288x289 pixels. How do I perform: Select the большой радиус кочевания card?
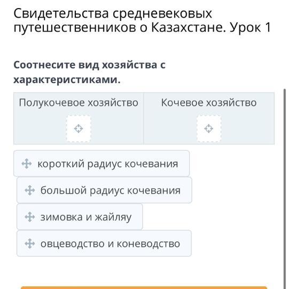point(104,190)
